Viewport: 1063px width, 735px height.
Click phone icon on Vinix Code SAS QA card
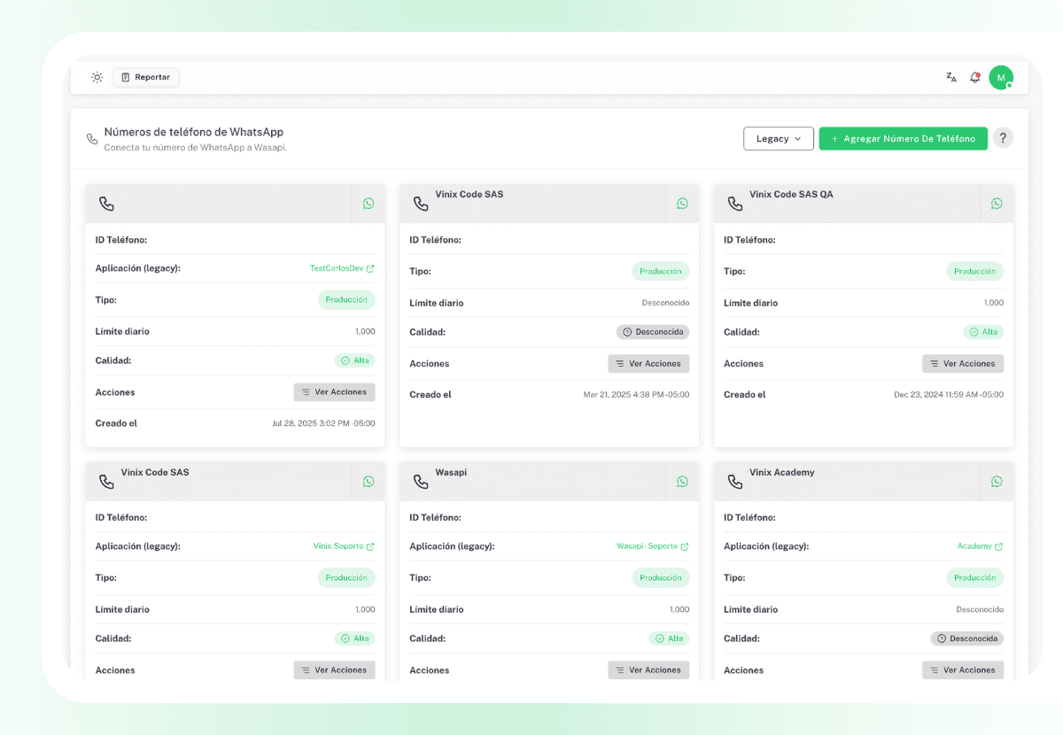coord(735,204)
